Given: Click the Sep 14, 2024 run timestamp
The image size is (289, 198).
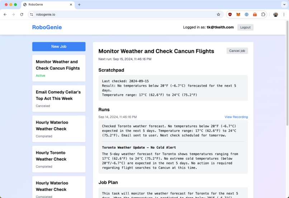Looking at the screenshot, I should click(x=117, y=117).
